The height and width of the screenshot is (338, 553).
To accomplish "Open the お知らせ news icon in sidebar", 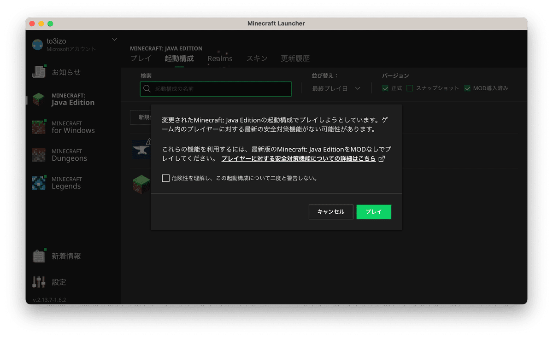I will (x=39, y=72).
